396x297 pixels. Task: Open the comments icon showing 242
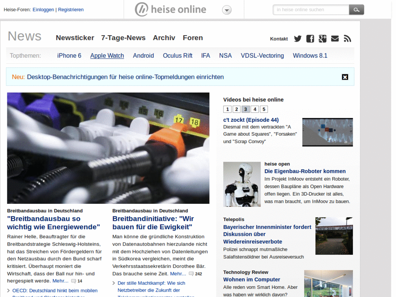tap(191, 273)
